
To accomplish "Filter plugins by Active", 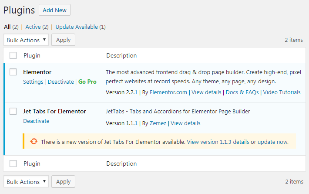I will [33, 27].
